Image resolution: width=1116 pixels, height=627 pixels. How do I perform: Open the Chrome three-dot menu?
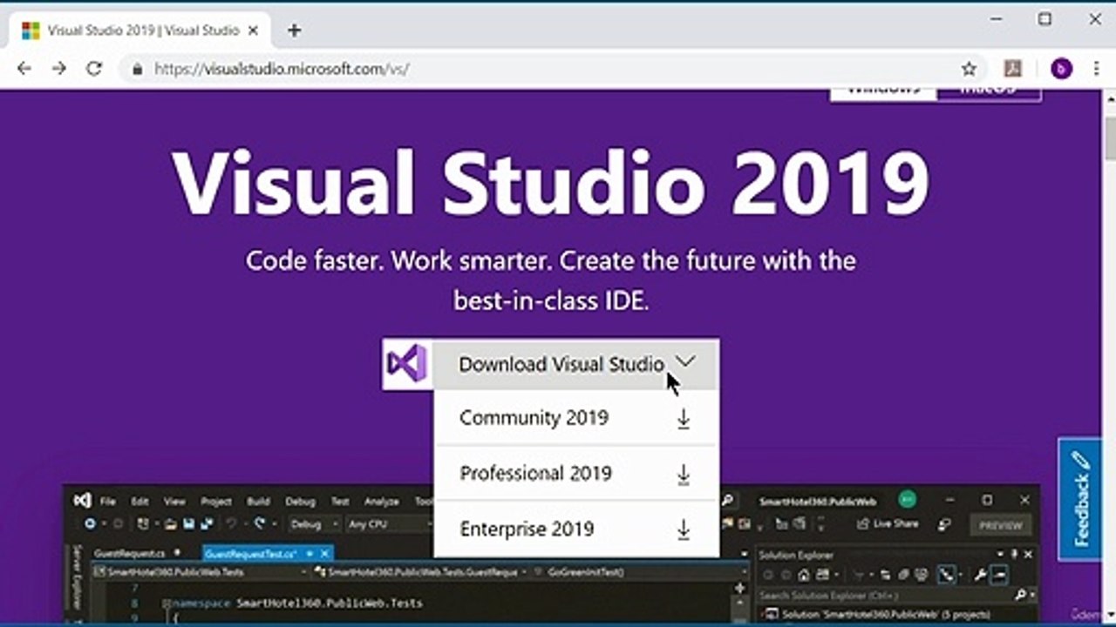1096,69
